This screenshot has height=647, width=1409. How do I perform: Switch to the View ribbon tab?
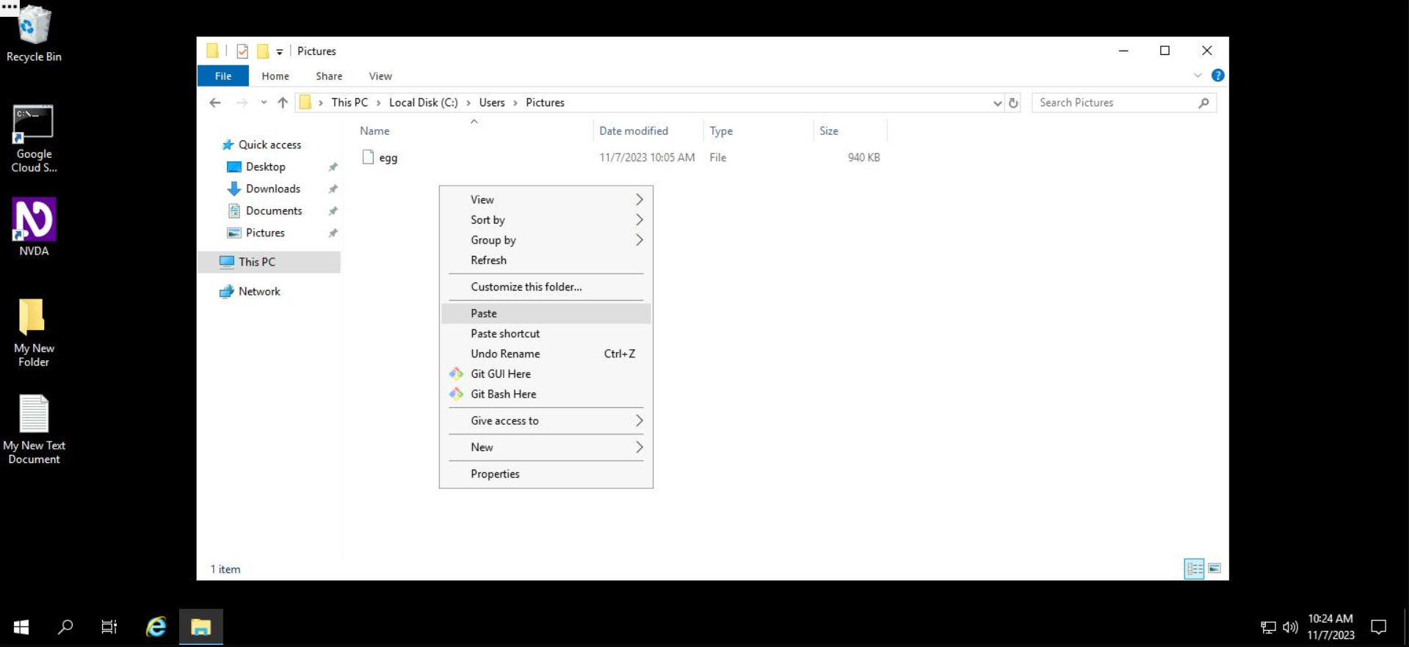[x=380, y=76]
